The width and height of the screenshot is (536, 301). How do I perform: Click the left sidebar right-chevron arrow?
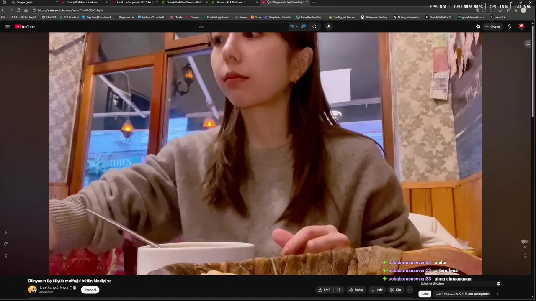coord(5,232)
